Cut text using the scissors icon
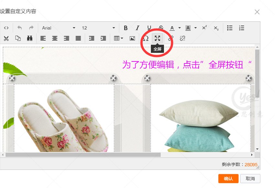The height and width of the screenshot is (188, 275). (6, 38)
